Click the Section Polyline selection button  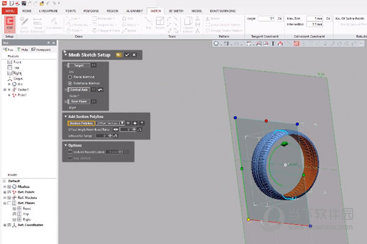(x=81, y=123)
